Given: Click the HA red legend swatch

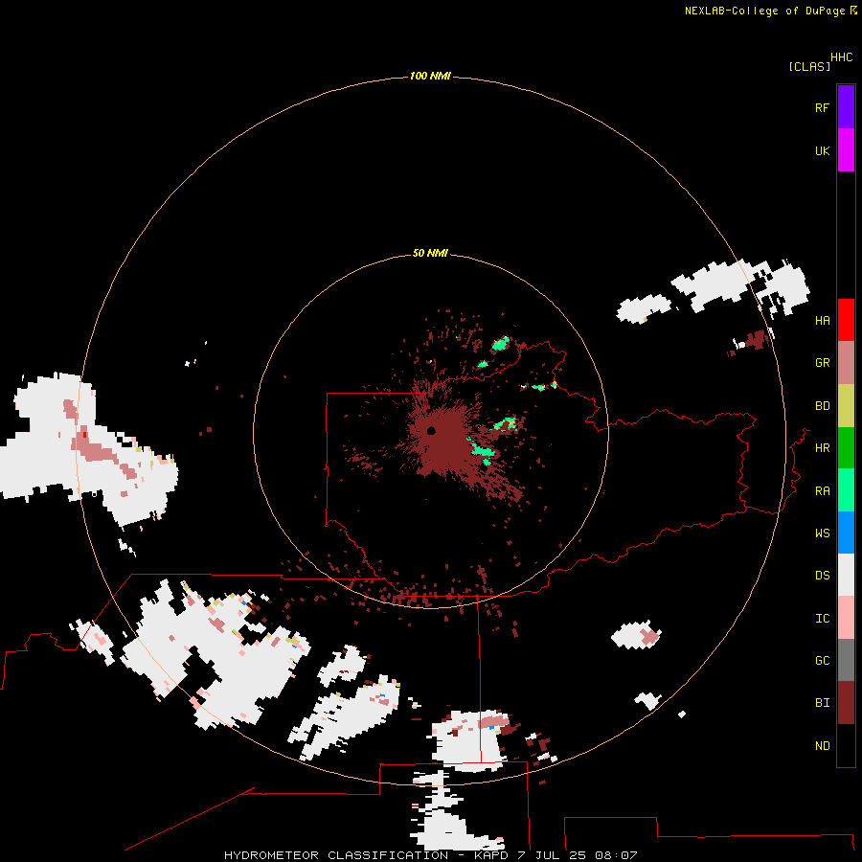Looking at the screenshot, I should click(x=846, y=320).
